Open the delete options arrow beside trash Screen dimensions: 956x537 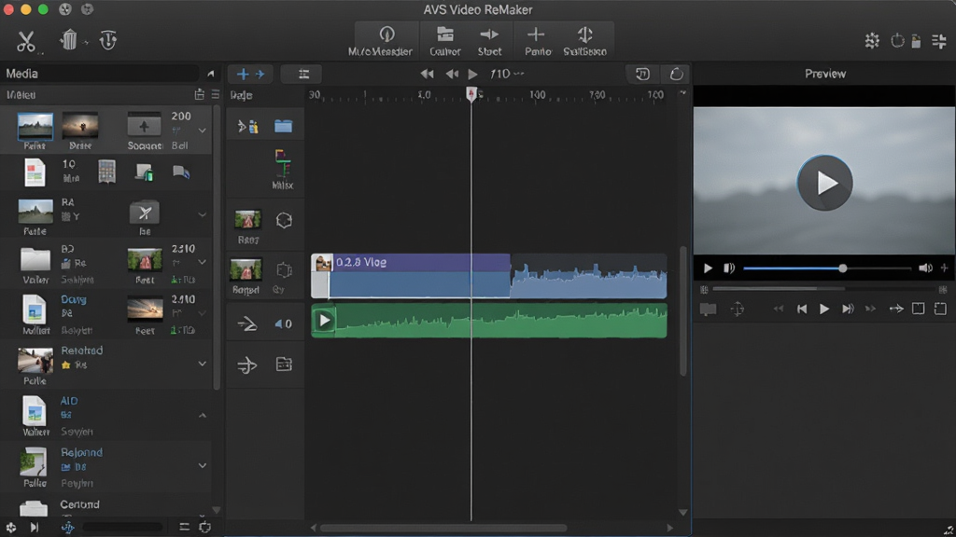[86, 43]
